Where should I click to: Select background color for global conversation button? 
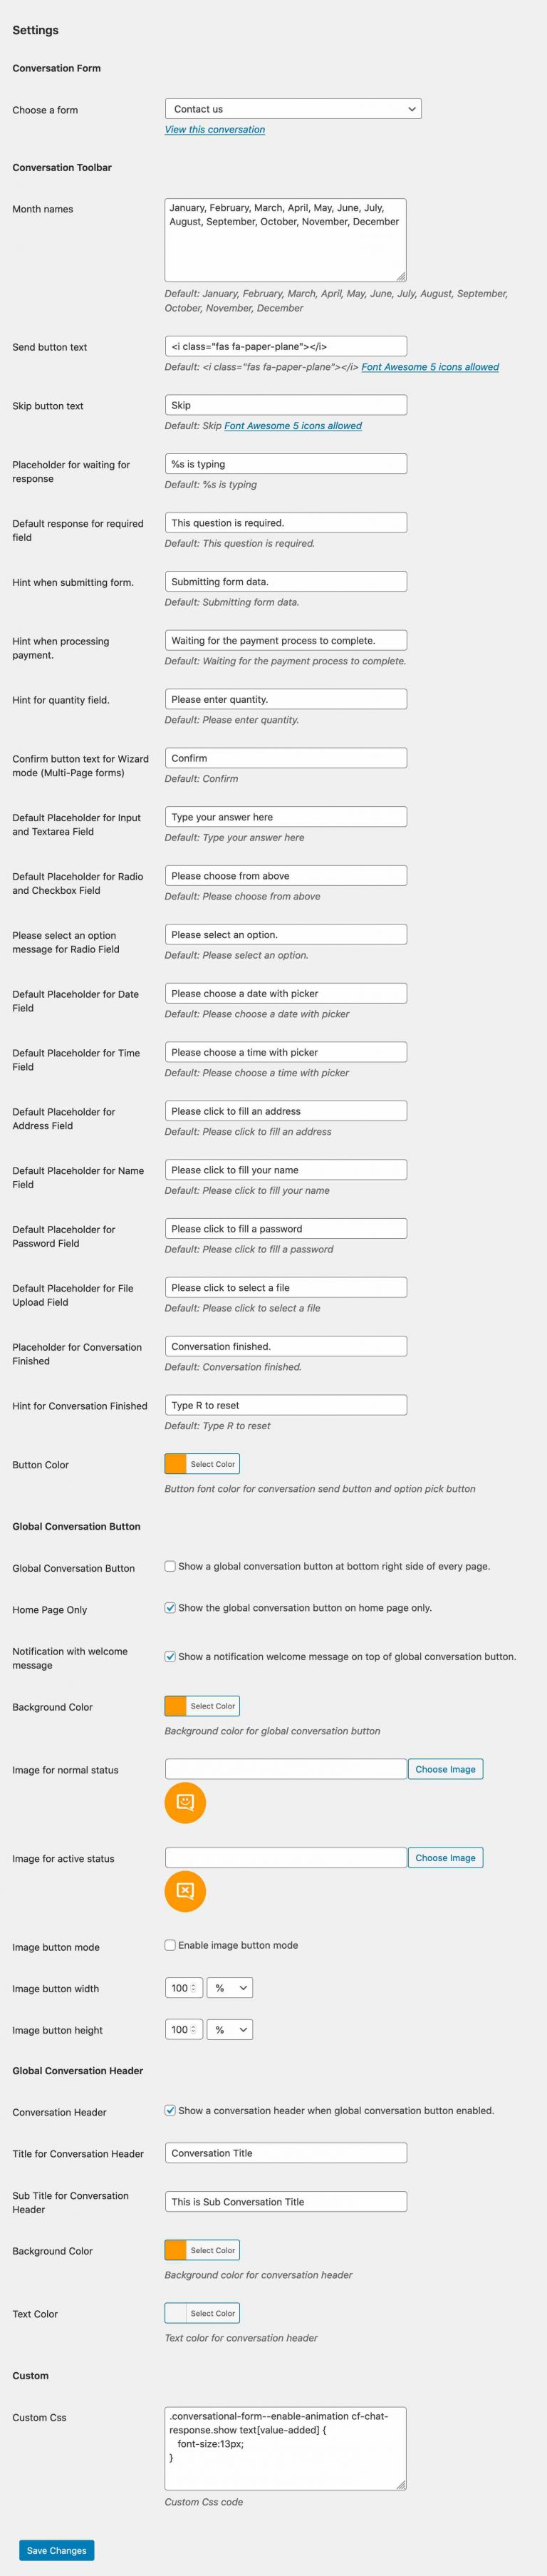[201, 1706]
